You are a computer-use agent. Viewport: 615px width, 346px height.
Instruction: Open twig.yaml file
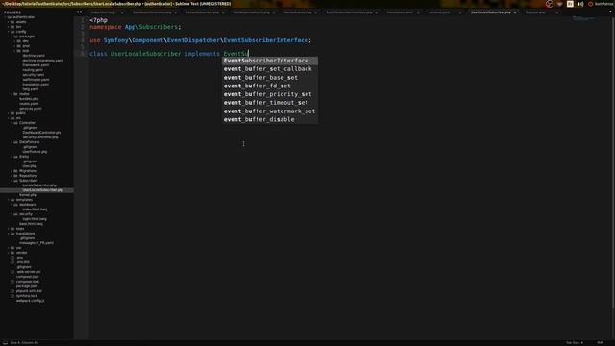(x=30, y=89)
